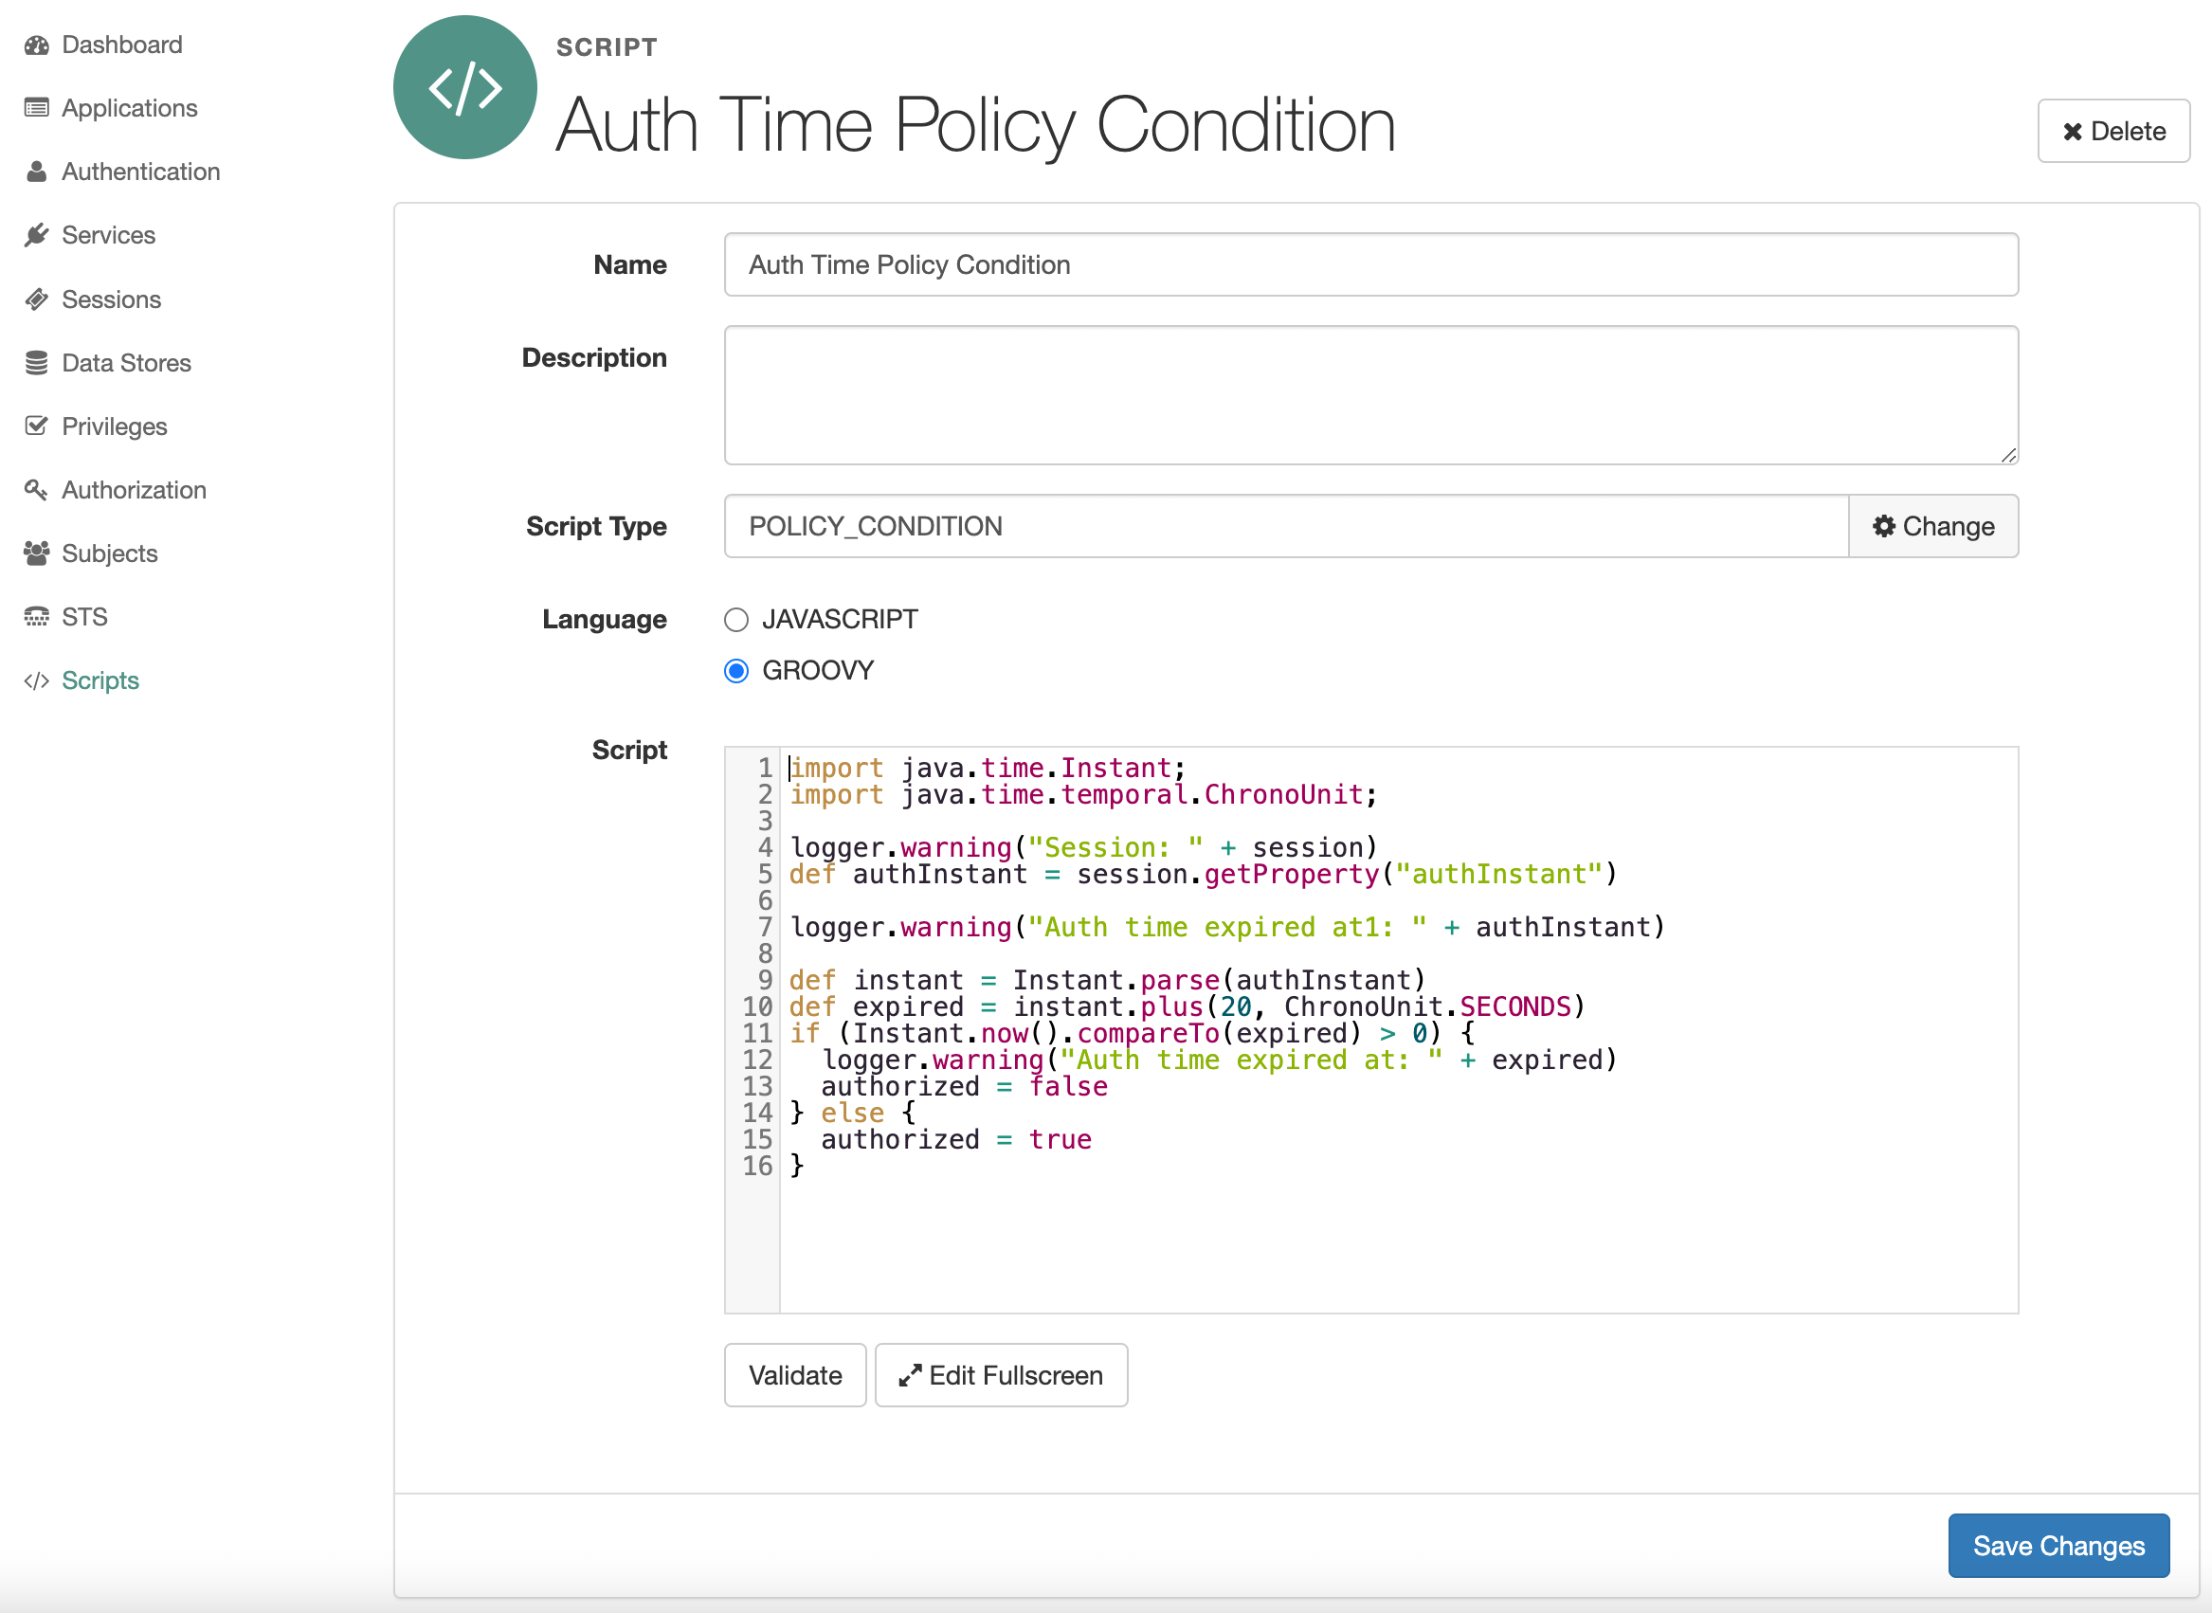Select the GROOVY language radio button
The height and width of the screenshot is (1613, 2212).
[x=736, y=671]
